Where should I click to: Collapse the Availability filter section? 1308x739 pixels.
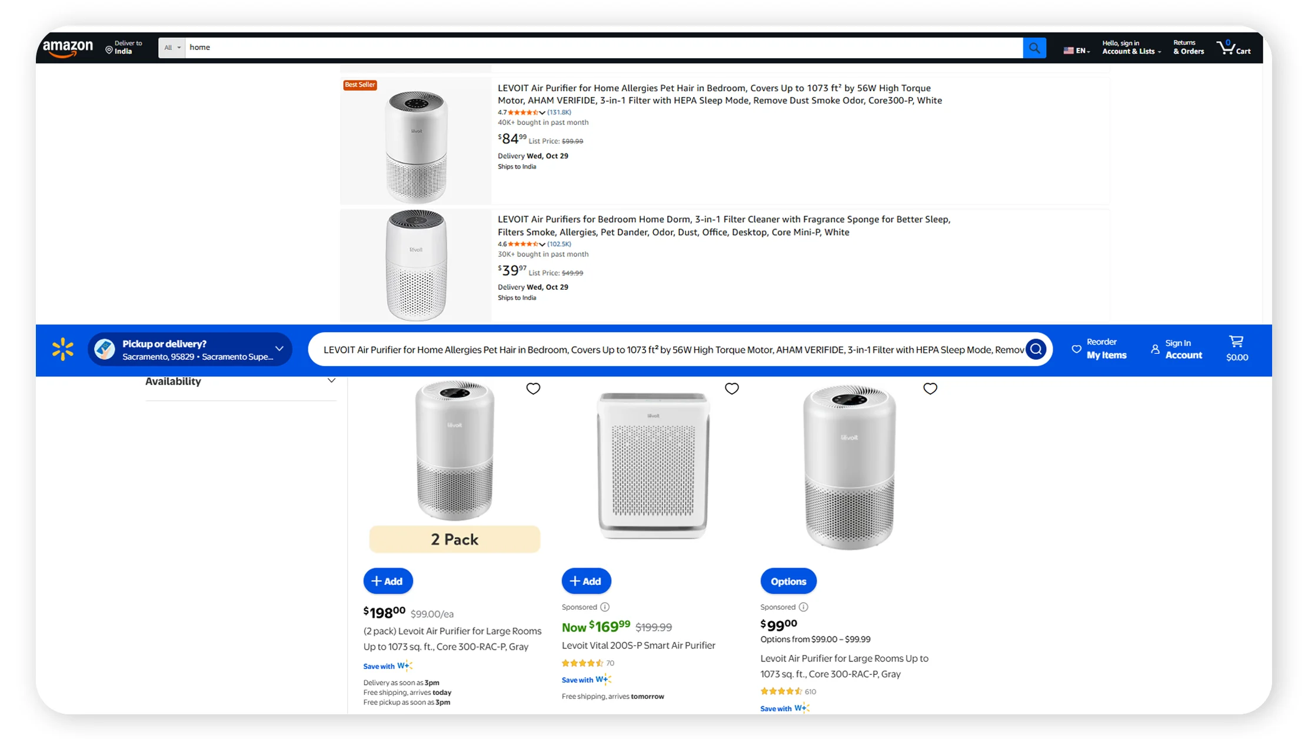pyautogui.click(x=331, y=380)
